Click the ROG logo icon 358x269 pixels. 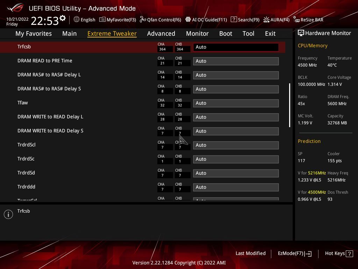(15, 8)
